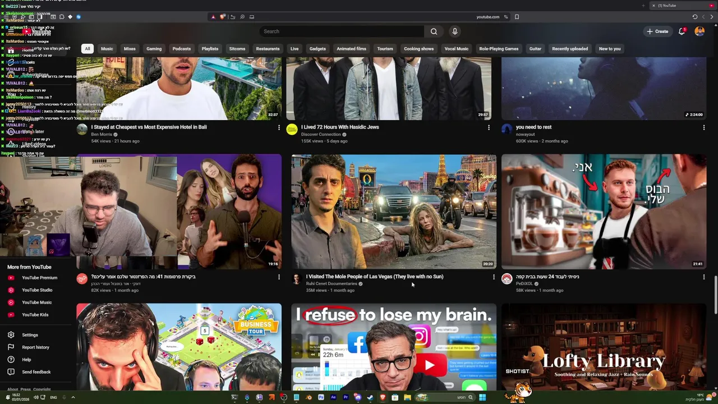Select the Music filter chip
The image size is (718, 404).
[107, 49]
